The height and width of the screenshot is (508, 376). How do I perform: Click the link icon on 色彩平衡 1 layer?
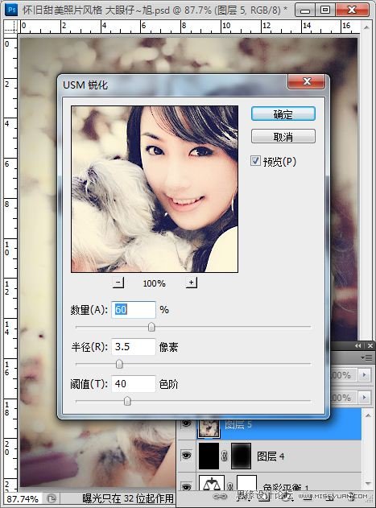229,487
